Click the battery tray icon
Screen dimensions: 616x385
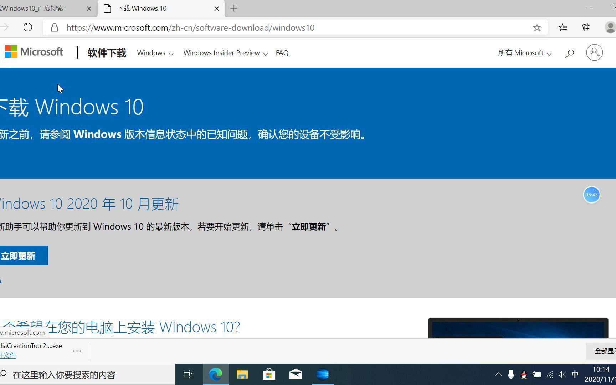(537, 374)
